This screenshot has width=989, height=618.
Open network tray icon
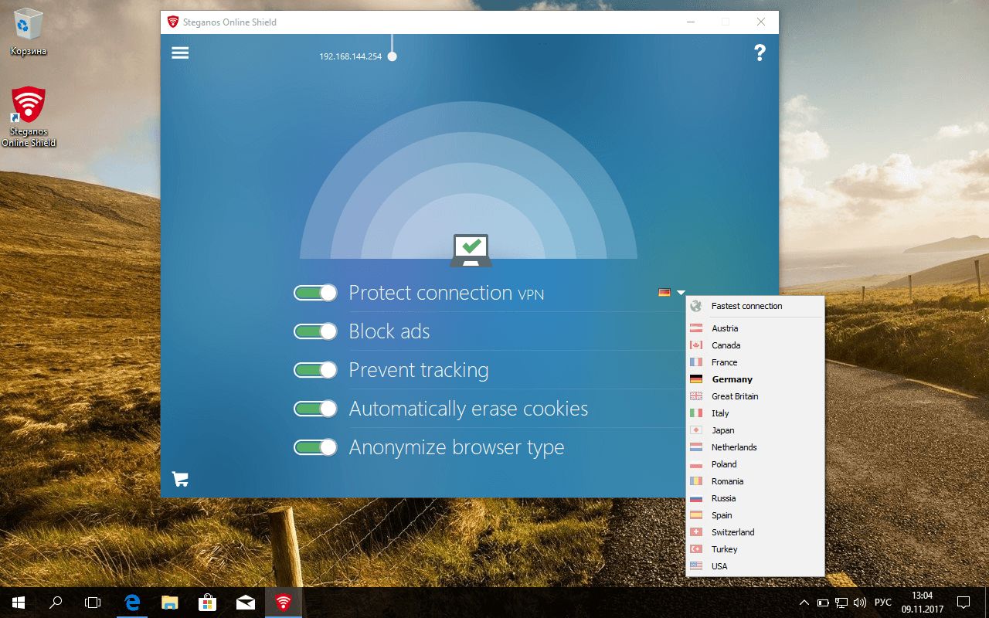pos(841,603)
